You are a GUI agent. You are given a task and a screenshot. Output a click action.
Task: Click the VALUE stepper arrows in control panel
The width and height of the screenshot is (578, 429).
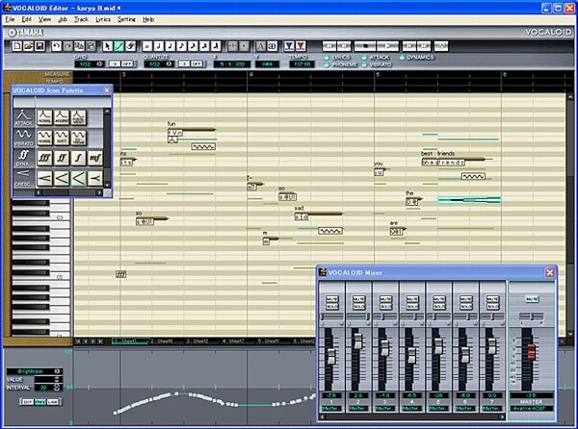point(57,379)
